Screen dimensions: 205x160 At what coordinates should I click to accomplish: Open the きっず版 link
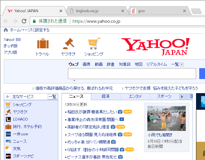coord(11,46)
